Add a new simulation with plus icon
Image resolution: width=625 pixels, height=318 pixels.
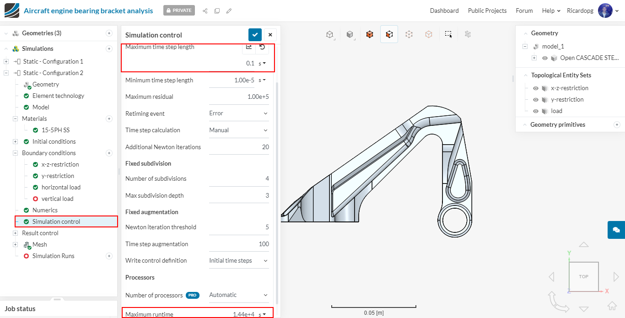109,49
